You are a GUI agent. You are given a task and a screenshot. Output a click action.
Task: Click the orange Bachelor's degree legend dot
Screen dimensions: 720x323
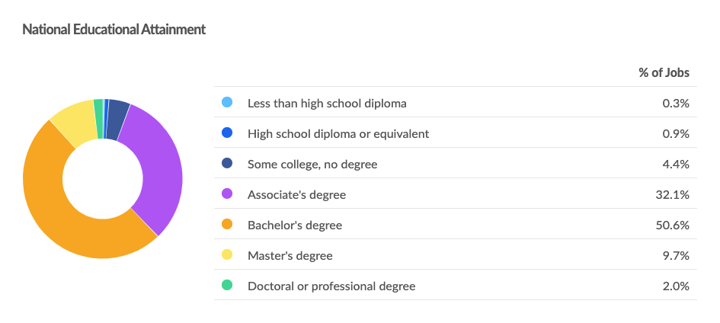(x=227, y=225)
